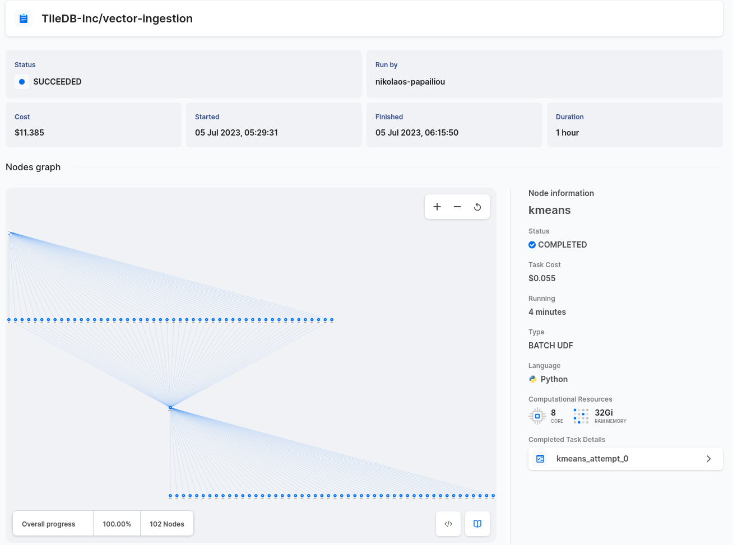The image size is (733, 545).
Task: Open the code view icon button
Action: coord(448,524)
